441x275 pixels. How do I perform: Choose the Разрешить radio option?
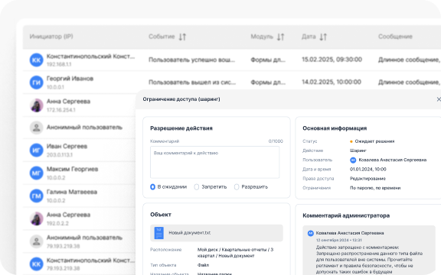tap(237, 187)
